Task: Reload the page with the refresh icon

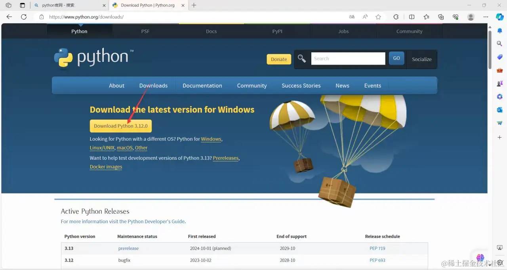Action: 24,17
